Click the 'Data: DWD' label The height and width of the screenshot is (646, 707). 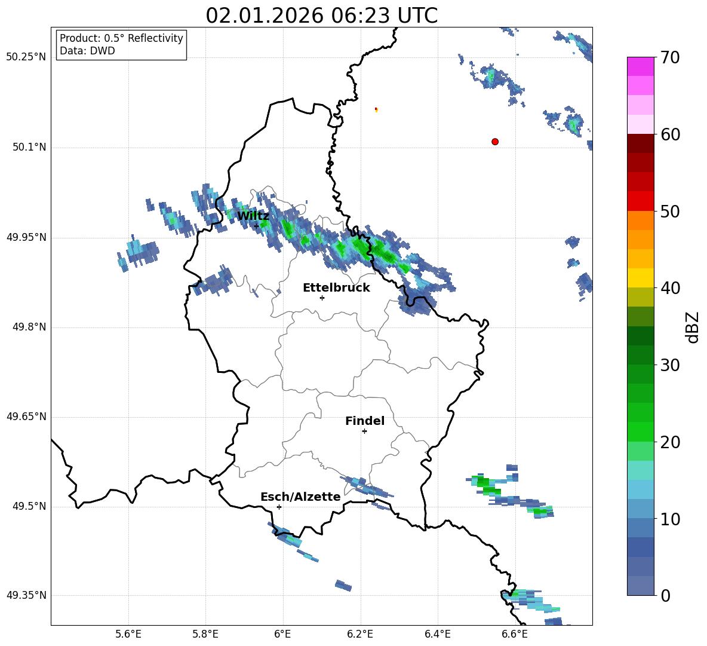click(87, 51)
